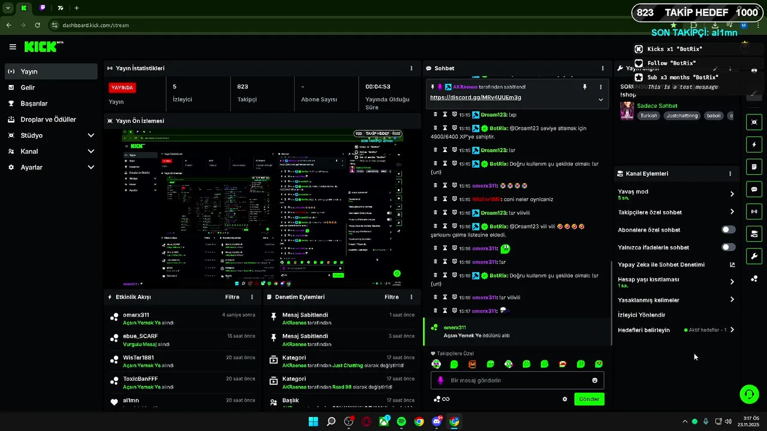Open the green headset support button
Viewport: 767px width, 431px height.
pos(749,394)
